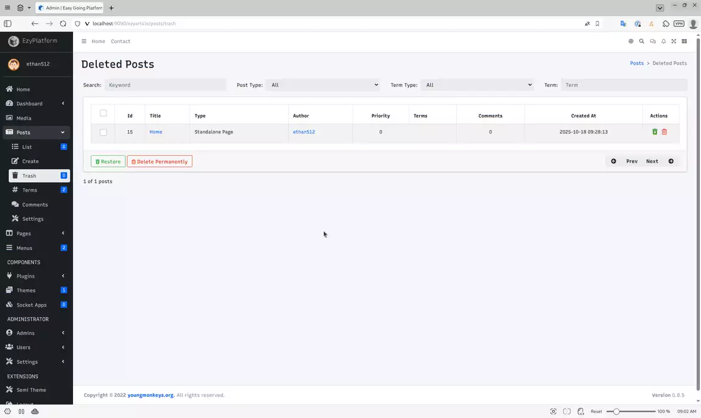701x418 pixels.
Task: Check the select-all checkbox in table header
Action: click(x=103, y=113)
